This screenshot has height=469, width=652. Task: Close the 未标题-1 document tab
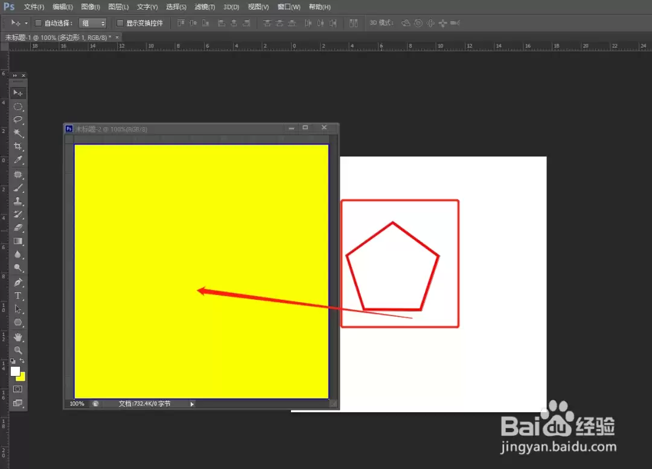[x=117, y=37]
